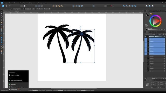
Task: Open the Справка menu
Action: [44, 3]
